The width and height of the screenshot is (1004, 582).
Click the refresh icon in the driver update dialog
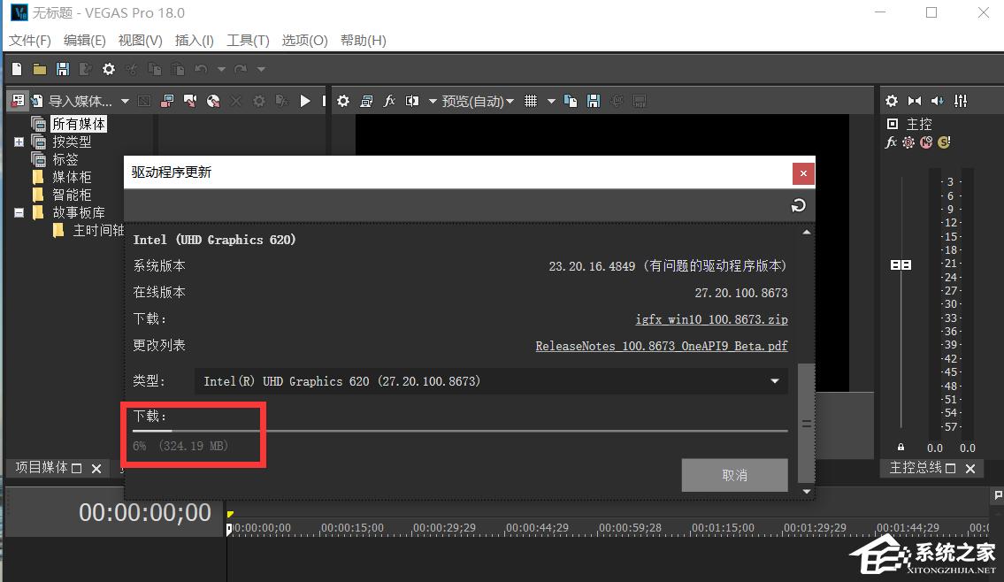click(798, 205)
